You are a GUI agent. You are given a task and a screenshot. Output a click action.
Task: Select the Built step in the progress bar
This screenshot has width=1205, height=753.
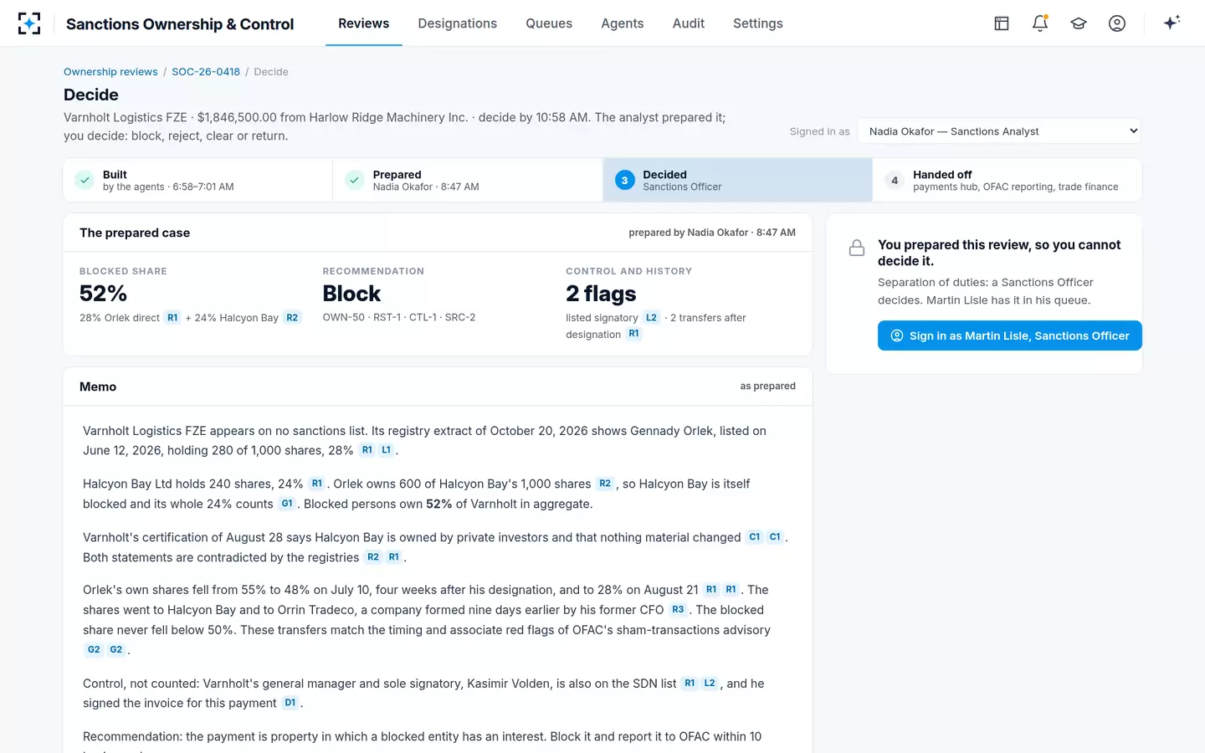click(197, 180)
